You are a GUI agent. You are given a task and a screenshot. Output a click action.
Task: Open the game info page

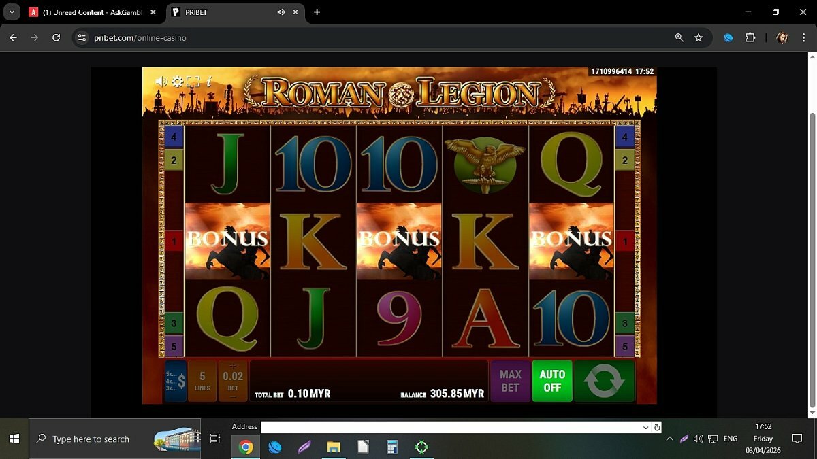pyautogui.click(x=209, y=82)
